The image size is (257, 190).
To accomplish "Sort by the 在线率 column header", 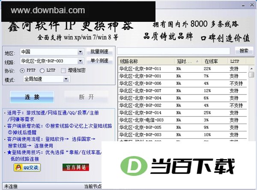I will pos(215,62).
